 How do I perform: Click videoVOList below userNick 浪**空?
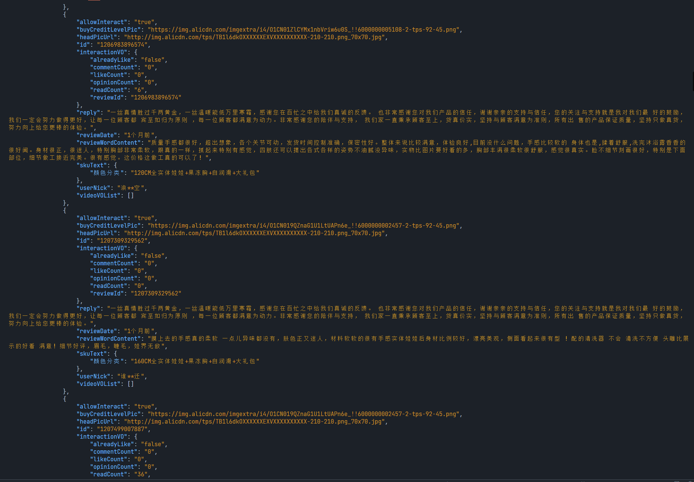[105, 195]
